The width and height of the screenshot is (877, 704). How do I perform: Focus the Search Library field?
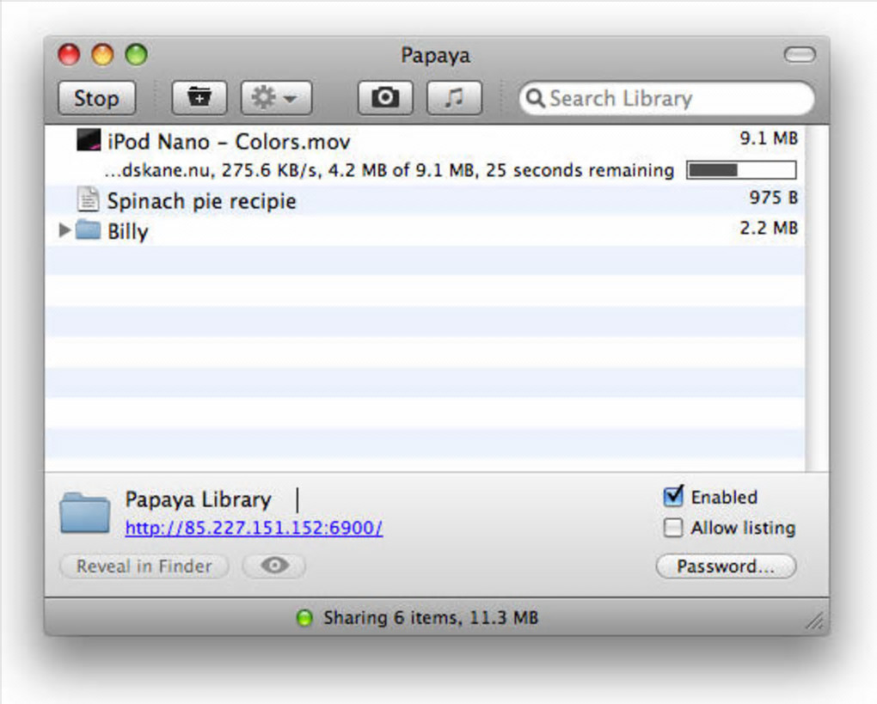point(666,98)
